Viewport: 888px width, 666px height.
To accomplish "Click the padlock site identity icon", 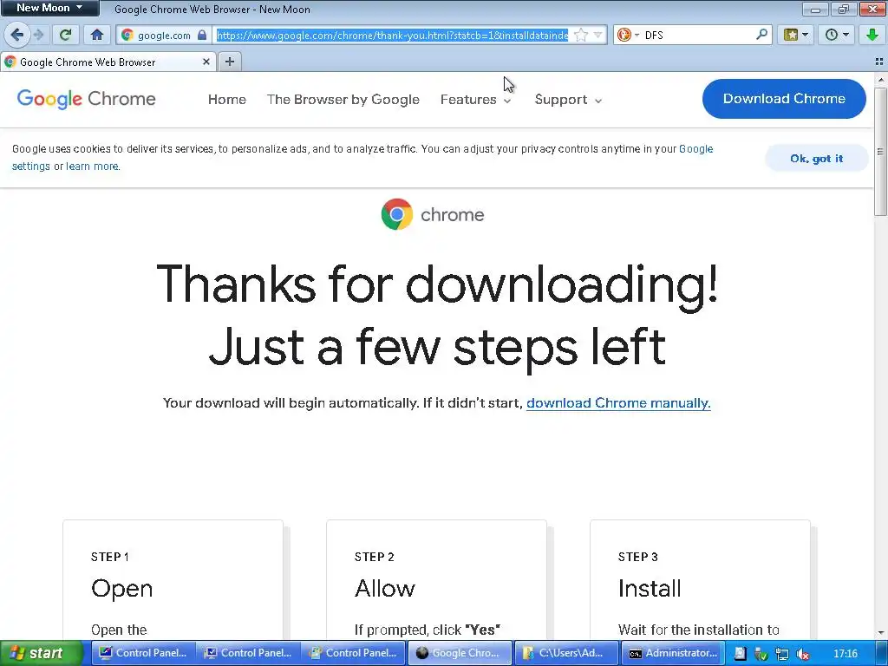I will (201, 35).
